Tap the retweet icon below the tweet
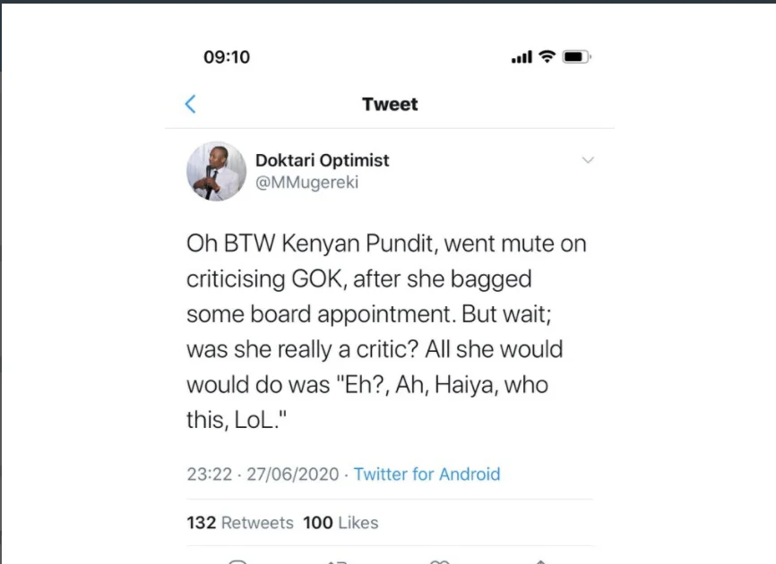This screenshot has width=776, height=564. coord(337,561)
